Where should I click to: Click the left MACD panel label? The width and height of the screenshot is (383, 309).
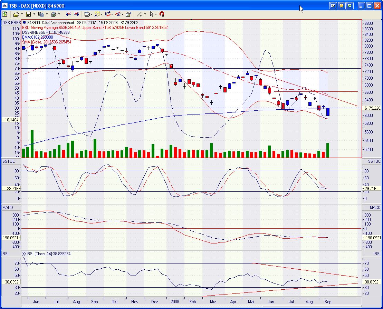(x=8, y=207)
